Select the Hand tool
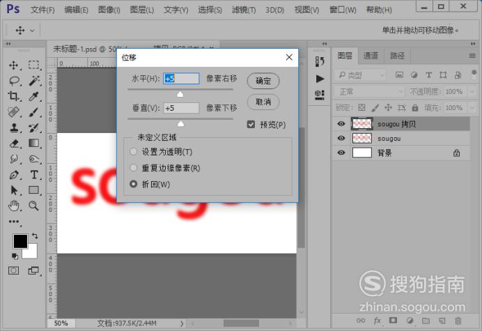Viewport: 482px width, 331px height. (x=14, y=206)
